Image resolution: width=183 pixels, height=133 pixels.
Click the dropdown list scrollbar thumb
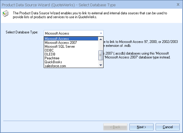[x=101, y=55]
